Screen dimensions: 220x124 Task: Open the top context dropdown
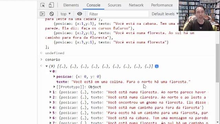(x=66, y=14)
